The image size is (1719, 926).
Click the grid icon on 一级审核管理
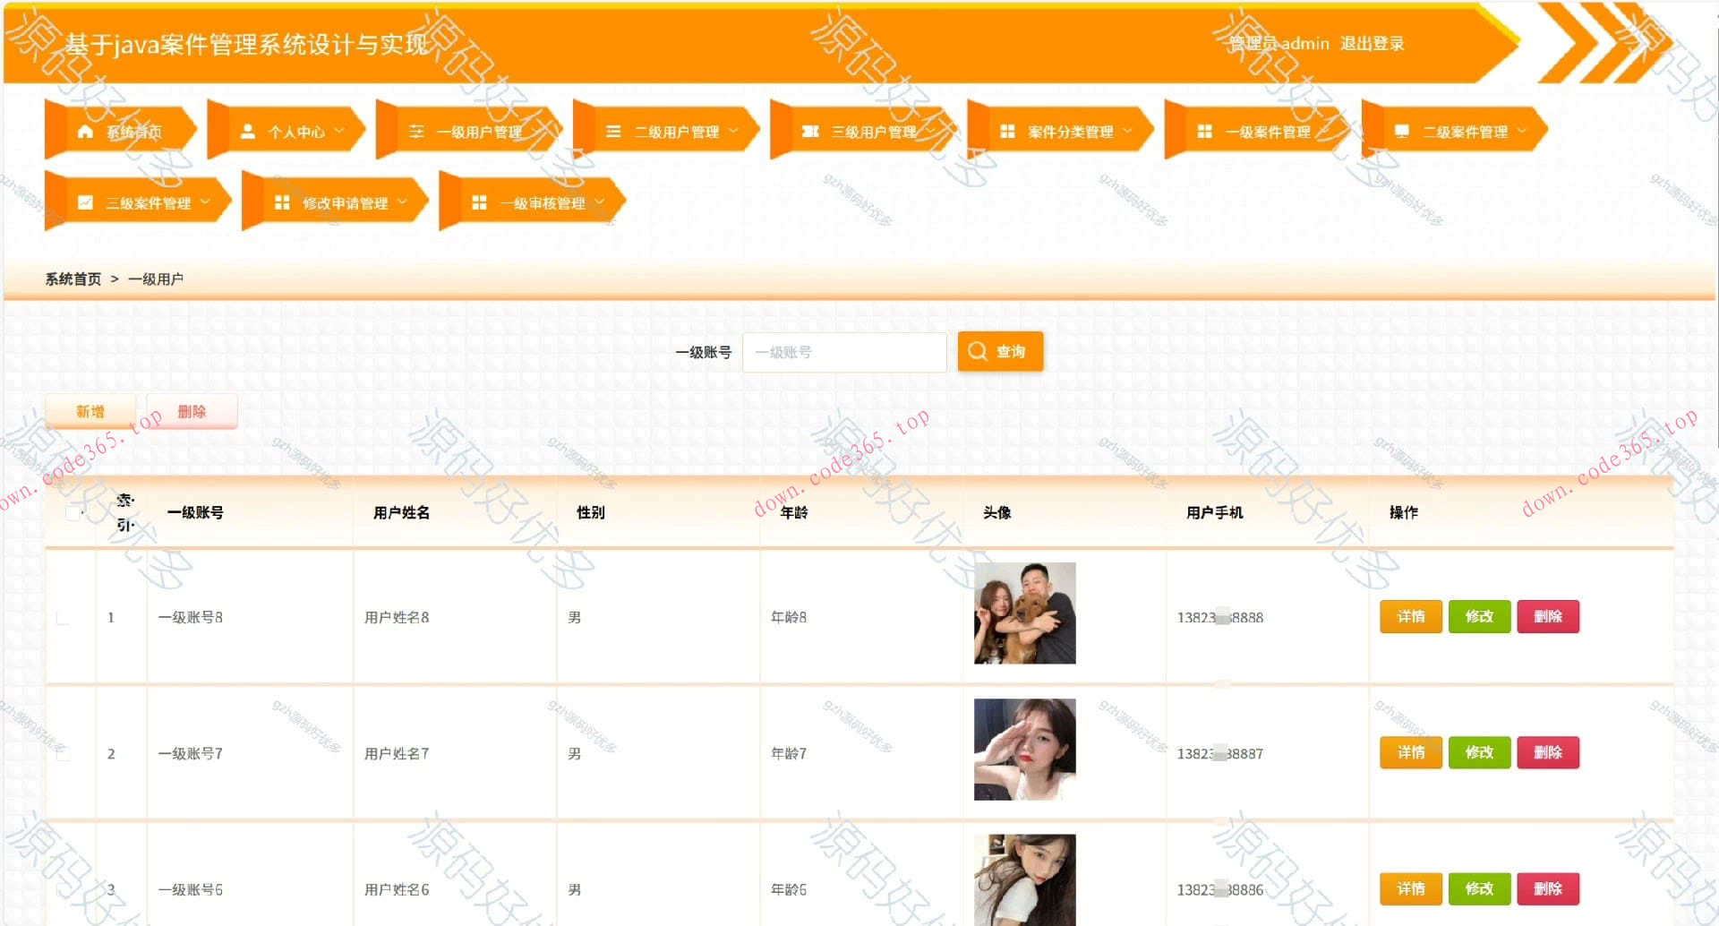(x=481, y=201)
